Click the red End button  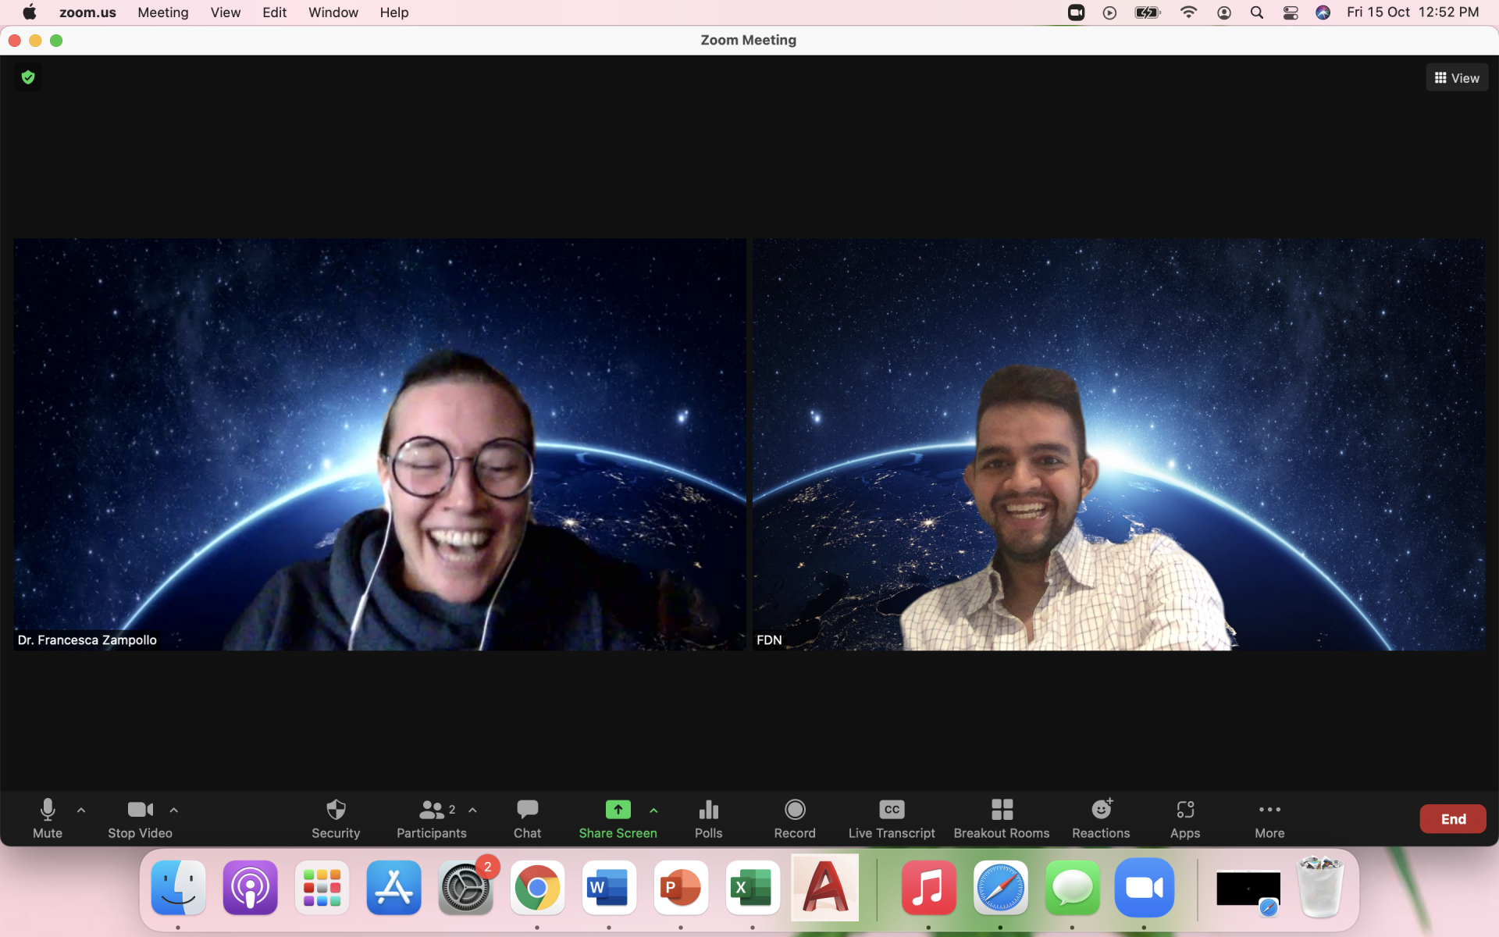1452,819
